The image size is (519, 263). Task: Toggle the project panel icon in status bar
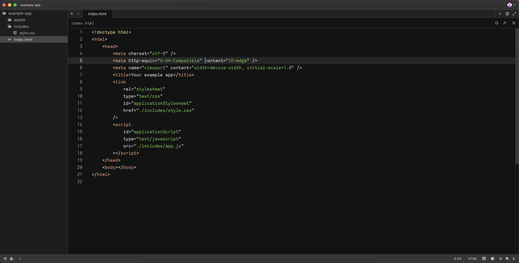(5, 259)
